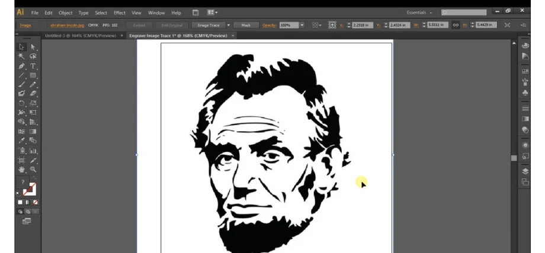Select the Perspective Grid tool

click(x=33, y=122)
